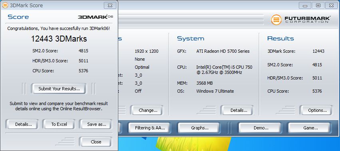This screenshot has width=340, height=151.
Task: Close the main 3DMark06 window
Action: [331, 6]
